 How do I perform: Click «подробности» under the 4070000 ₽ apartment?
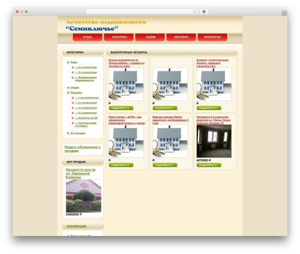point(209,165)
